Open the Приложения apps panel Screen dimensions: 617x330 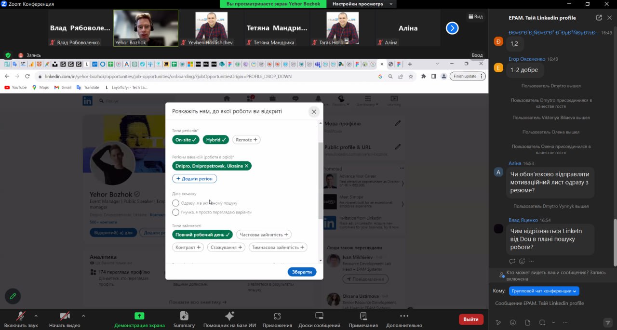click(277, 319)
